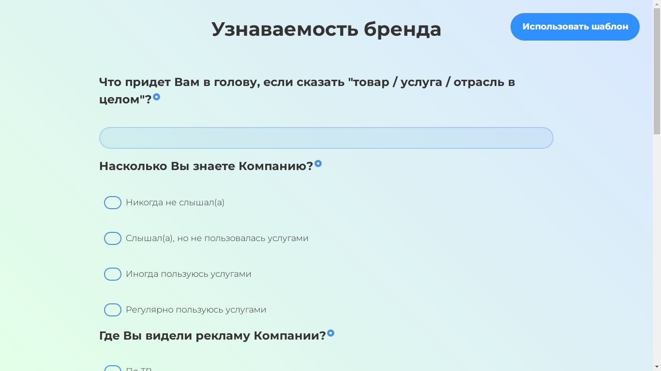Click the asterisk badge next to 'Насколько Вы знаете Компанию?'
Image resolution: width=661 pixels, height=371 pixels.
pyautogui.click(x=318, y=163)
